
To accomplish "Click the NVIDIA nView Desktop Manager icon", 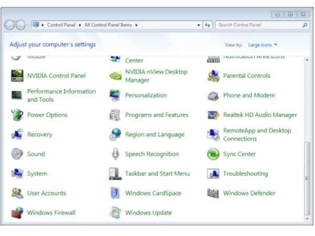I will [x=115, y=76].
